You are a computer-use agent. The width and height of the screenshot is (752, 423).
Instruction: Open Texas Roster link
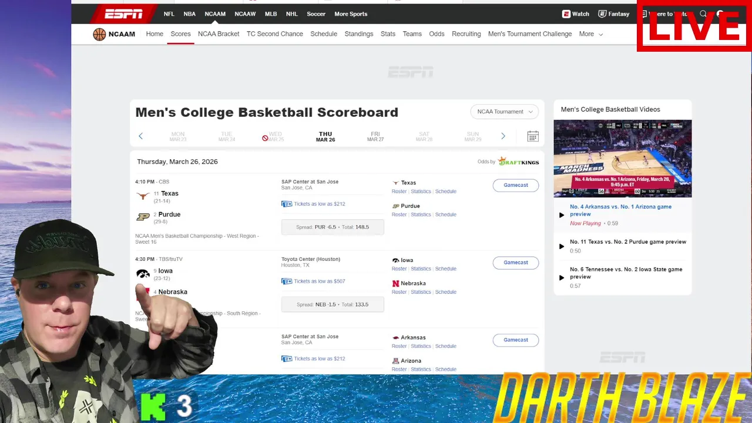point(399,192)
